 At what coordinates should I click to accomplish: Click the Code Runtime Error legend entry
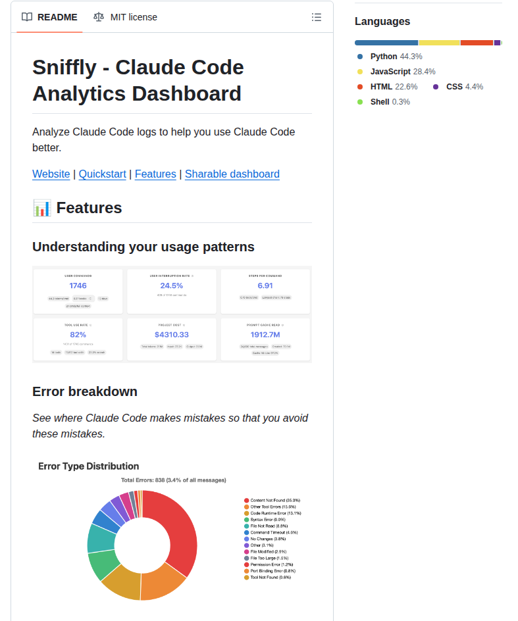[272, 513]
